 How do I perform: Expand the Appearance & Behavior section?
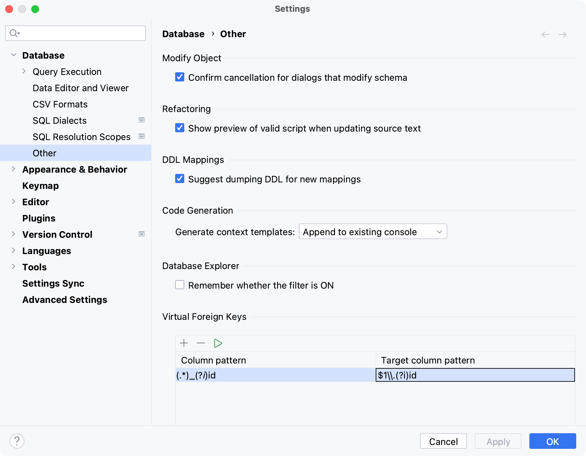coord(13,169)
